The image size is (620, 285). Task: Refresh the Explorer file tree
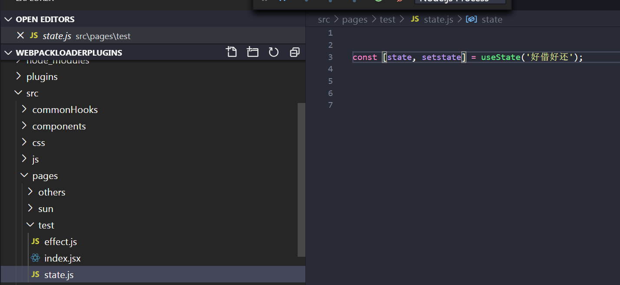[273, 52]
